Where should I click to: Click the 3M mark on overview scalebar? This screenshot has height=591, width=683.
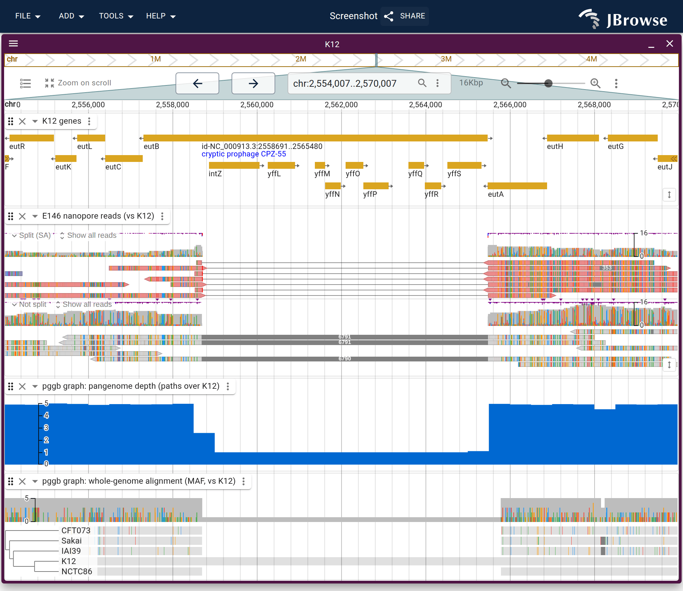pyautogui.click(x=446, y=59)
